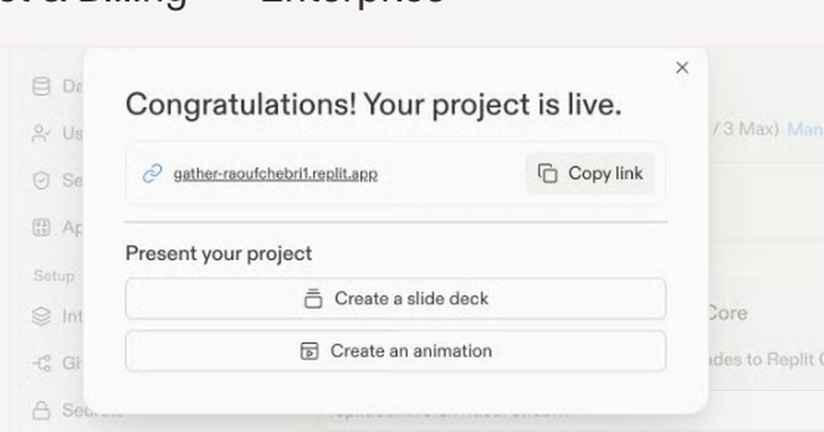
Task: Click the chain-link icon beside the URL
Action: 152,174
